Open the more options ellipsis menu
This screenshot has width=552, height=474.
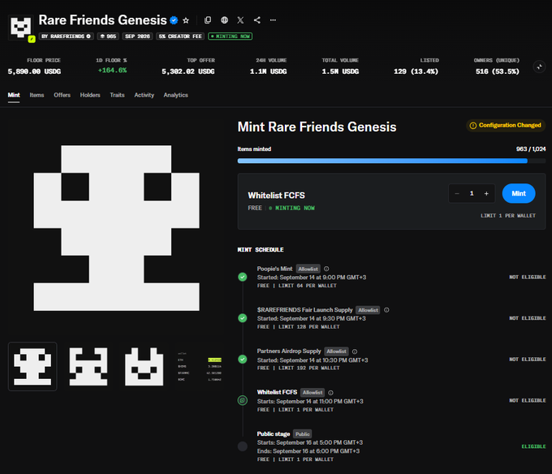tap(273, 20)
